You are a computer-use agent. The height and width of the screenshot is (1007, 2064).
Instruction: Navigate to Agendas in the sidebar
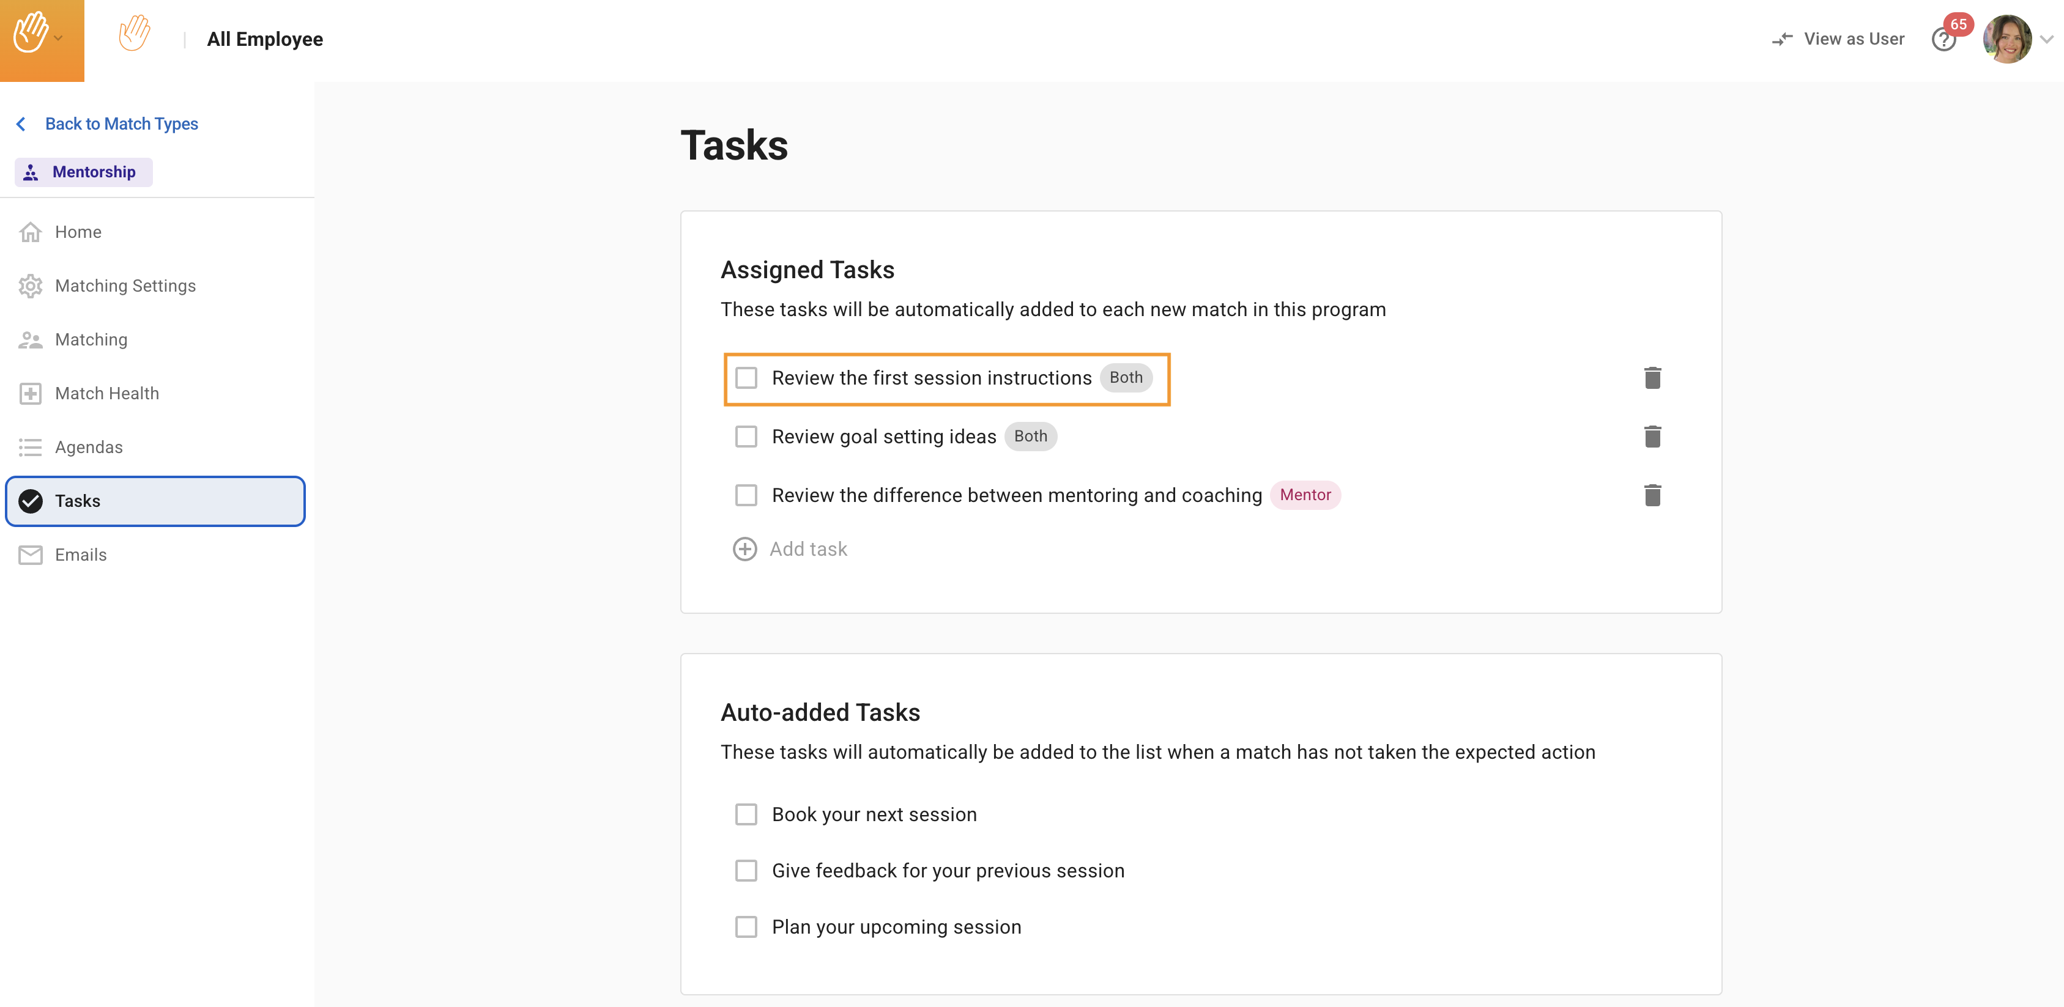(88, 447)
